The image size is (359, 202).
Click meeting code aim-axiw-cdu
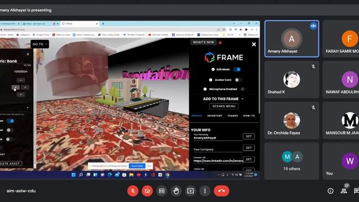click(21, 191)
